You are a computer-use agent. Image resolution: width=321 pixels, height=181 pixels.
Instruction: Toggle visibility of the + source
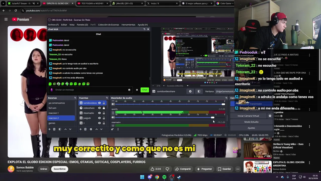coord(99,123)
